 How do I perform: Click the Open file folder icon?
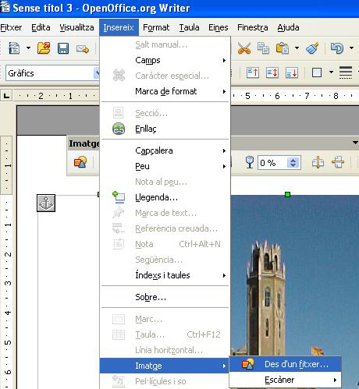point(44,48)
